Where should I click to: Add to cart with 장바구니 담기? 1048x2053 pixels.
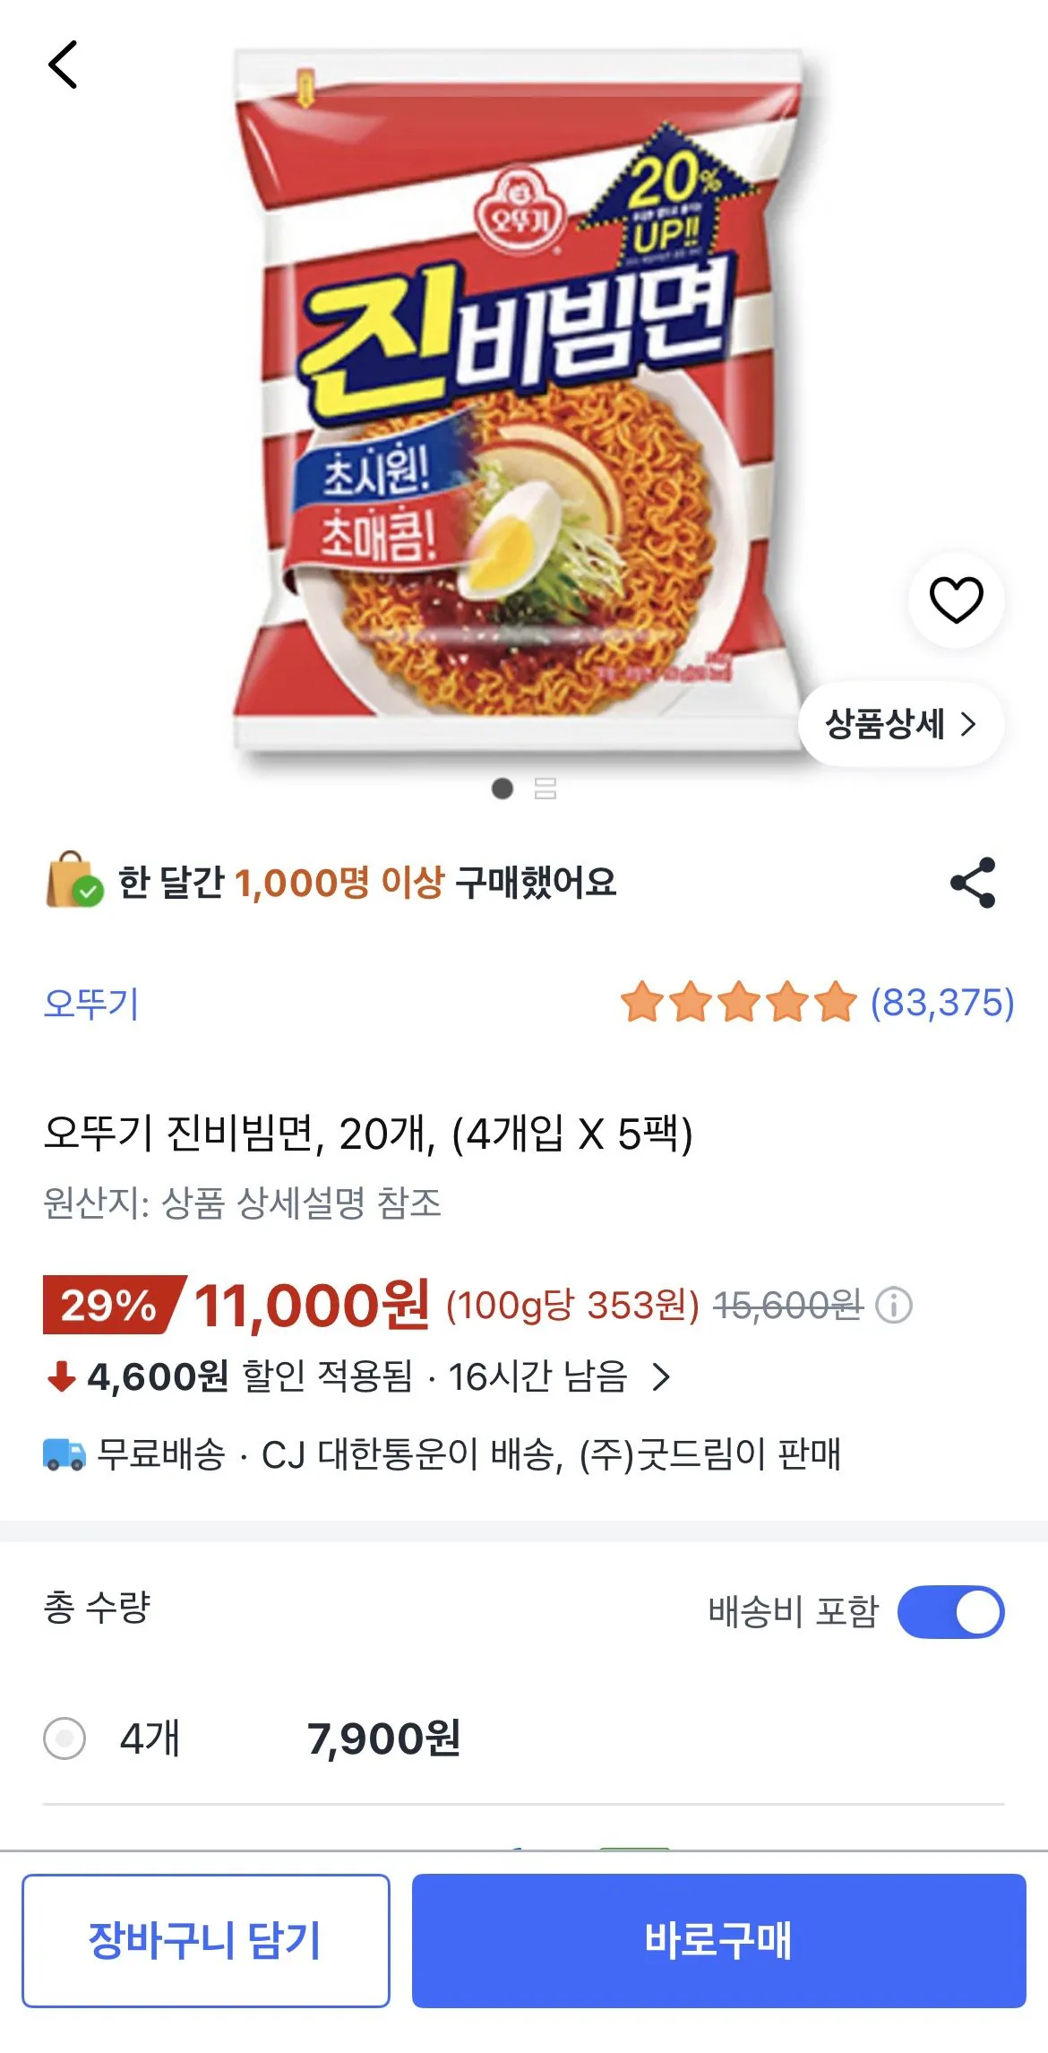tap(206, 1940)
